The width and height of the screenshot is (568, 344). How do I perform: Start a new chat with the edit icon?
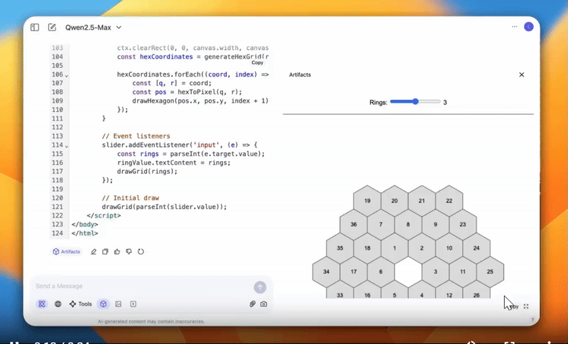coord(52,28)
